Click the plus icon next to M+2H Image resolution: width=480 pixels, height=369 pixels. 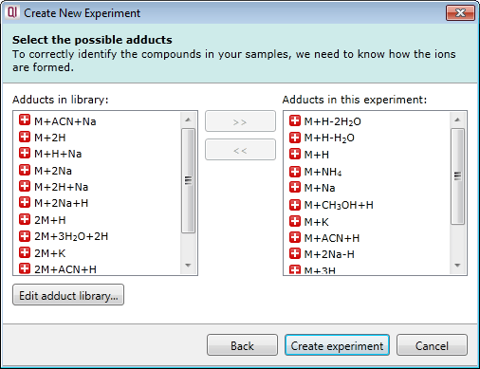(25, 137)
